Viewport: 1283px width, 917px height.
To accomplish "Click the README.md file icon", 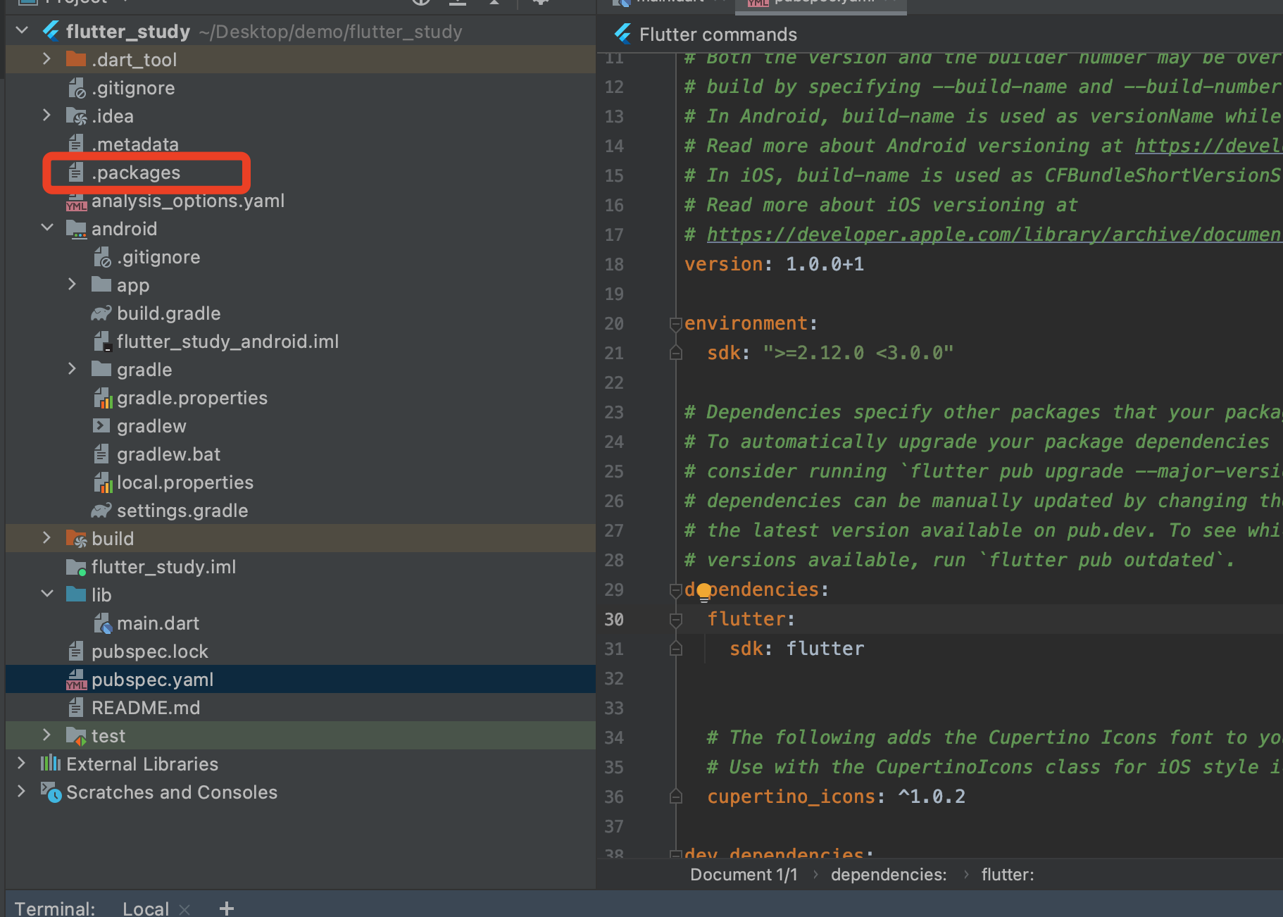I will click(x=76, y=708).
